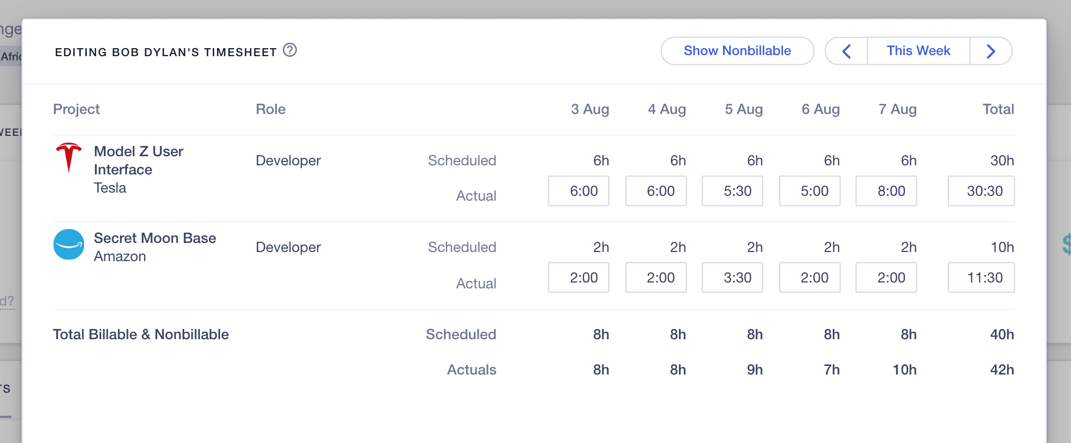Viewport: 1071px width, 443px height.
Task: Edit Amazon actual hours for 7 Aug
Action: [886, 278]
